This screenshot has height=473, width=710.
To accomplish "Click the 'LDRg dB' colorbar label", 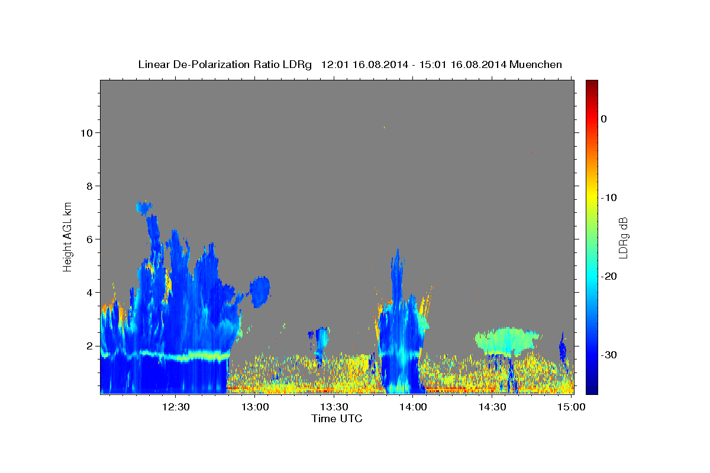I will pyautogui.click(x=623, y=238).
